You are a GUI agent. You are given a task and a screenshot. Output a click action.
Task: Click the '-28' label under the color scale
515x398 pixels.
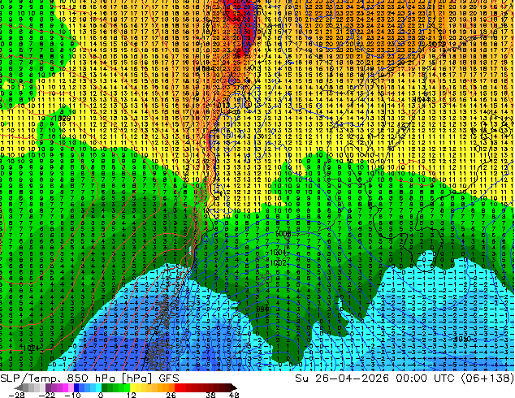click(17, 395)
